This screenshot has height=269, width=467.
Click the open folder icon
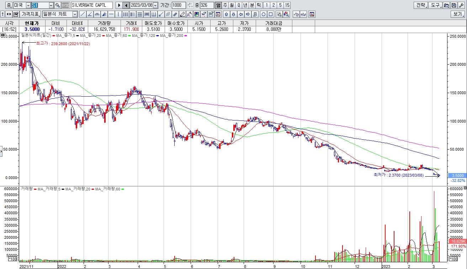(446, 5)
